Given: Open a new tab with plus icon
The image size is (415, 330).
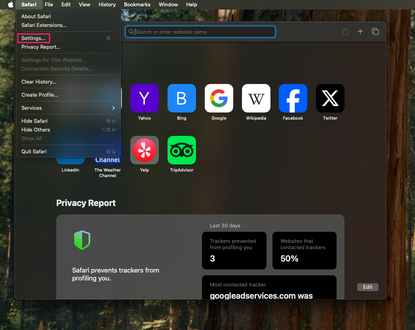Looking at the screenshot, I should tap(360, 32).
